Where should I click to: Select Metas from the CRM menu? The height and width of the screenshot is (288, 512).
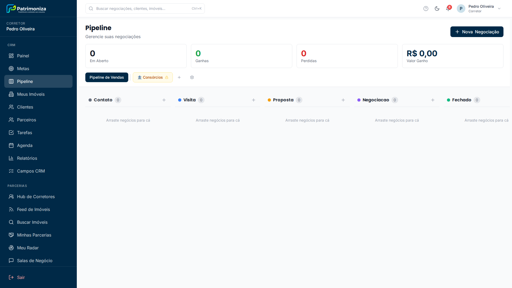(23, 69)
